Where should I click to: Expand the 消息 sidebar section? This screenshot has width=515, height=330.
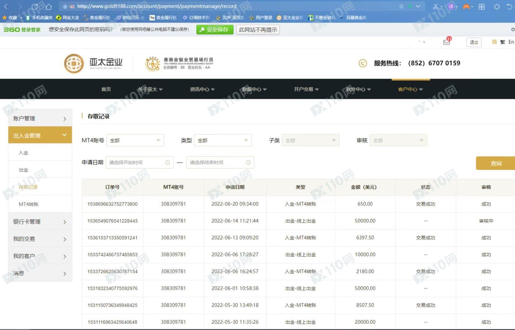pos(40,273)
